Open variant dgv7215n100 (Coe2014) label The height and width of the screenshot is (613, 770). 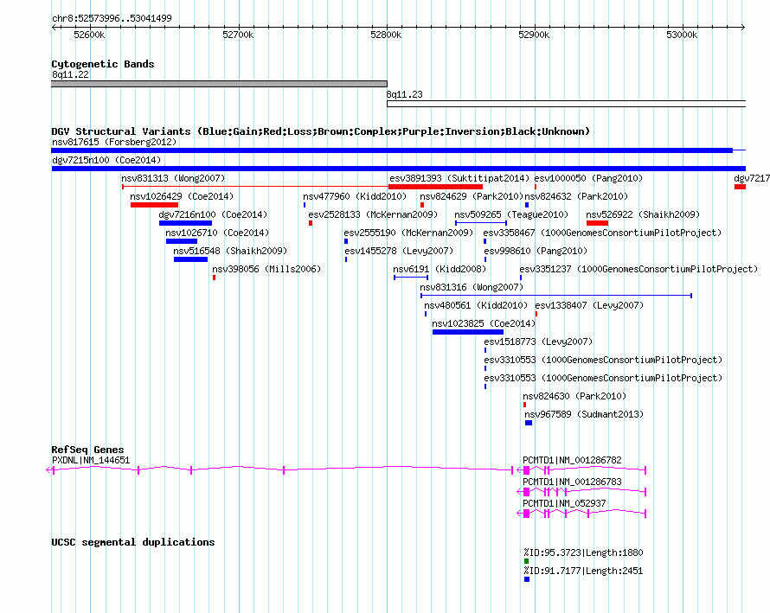pyautogui.click(x=106, y=160)
